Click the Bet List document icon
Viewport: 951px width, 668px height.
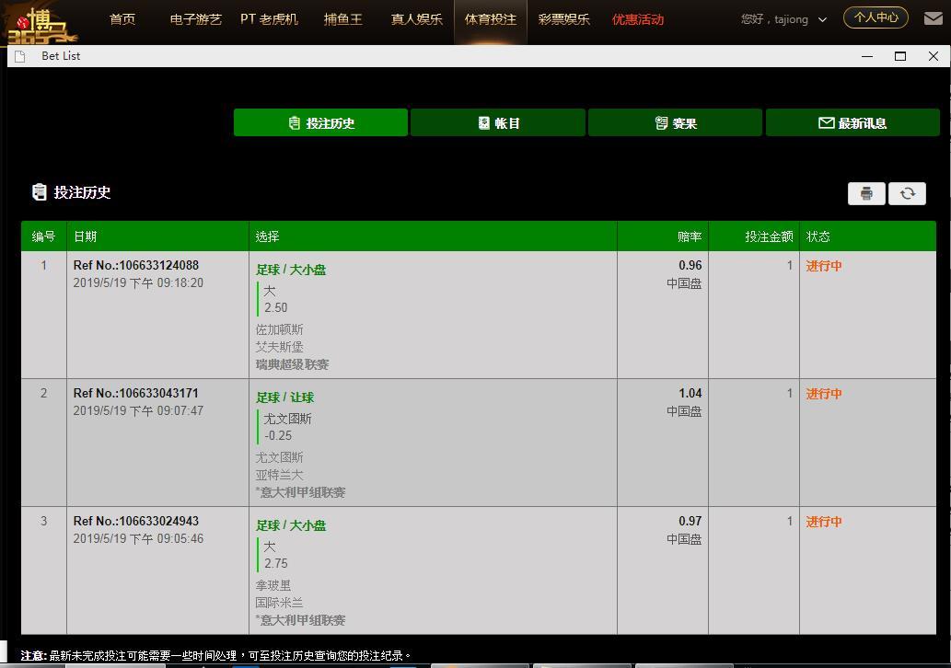tap(20, 56)
